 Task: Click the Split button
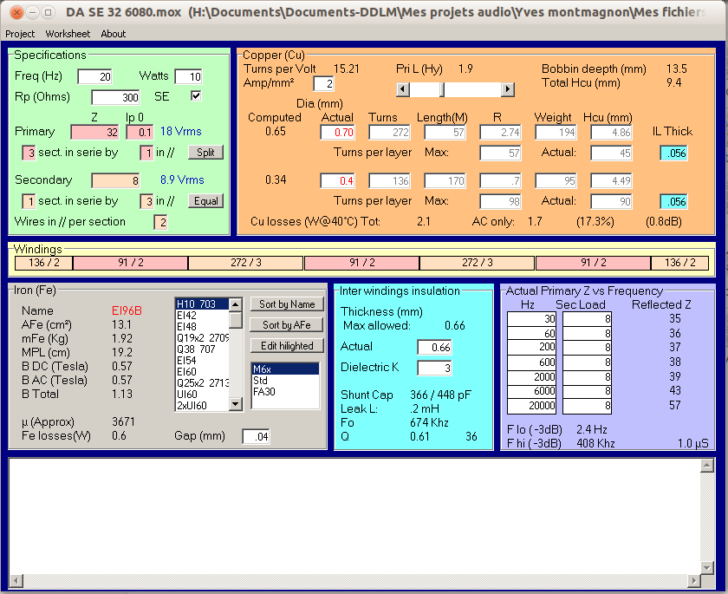(205, 153)
